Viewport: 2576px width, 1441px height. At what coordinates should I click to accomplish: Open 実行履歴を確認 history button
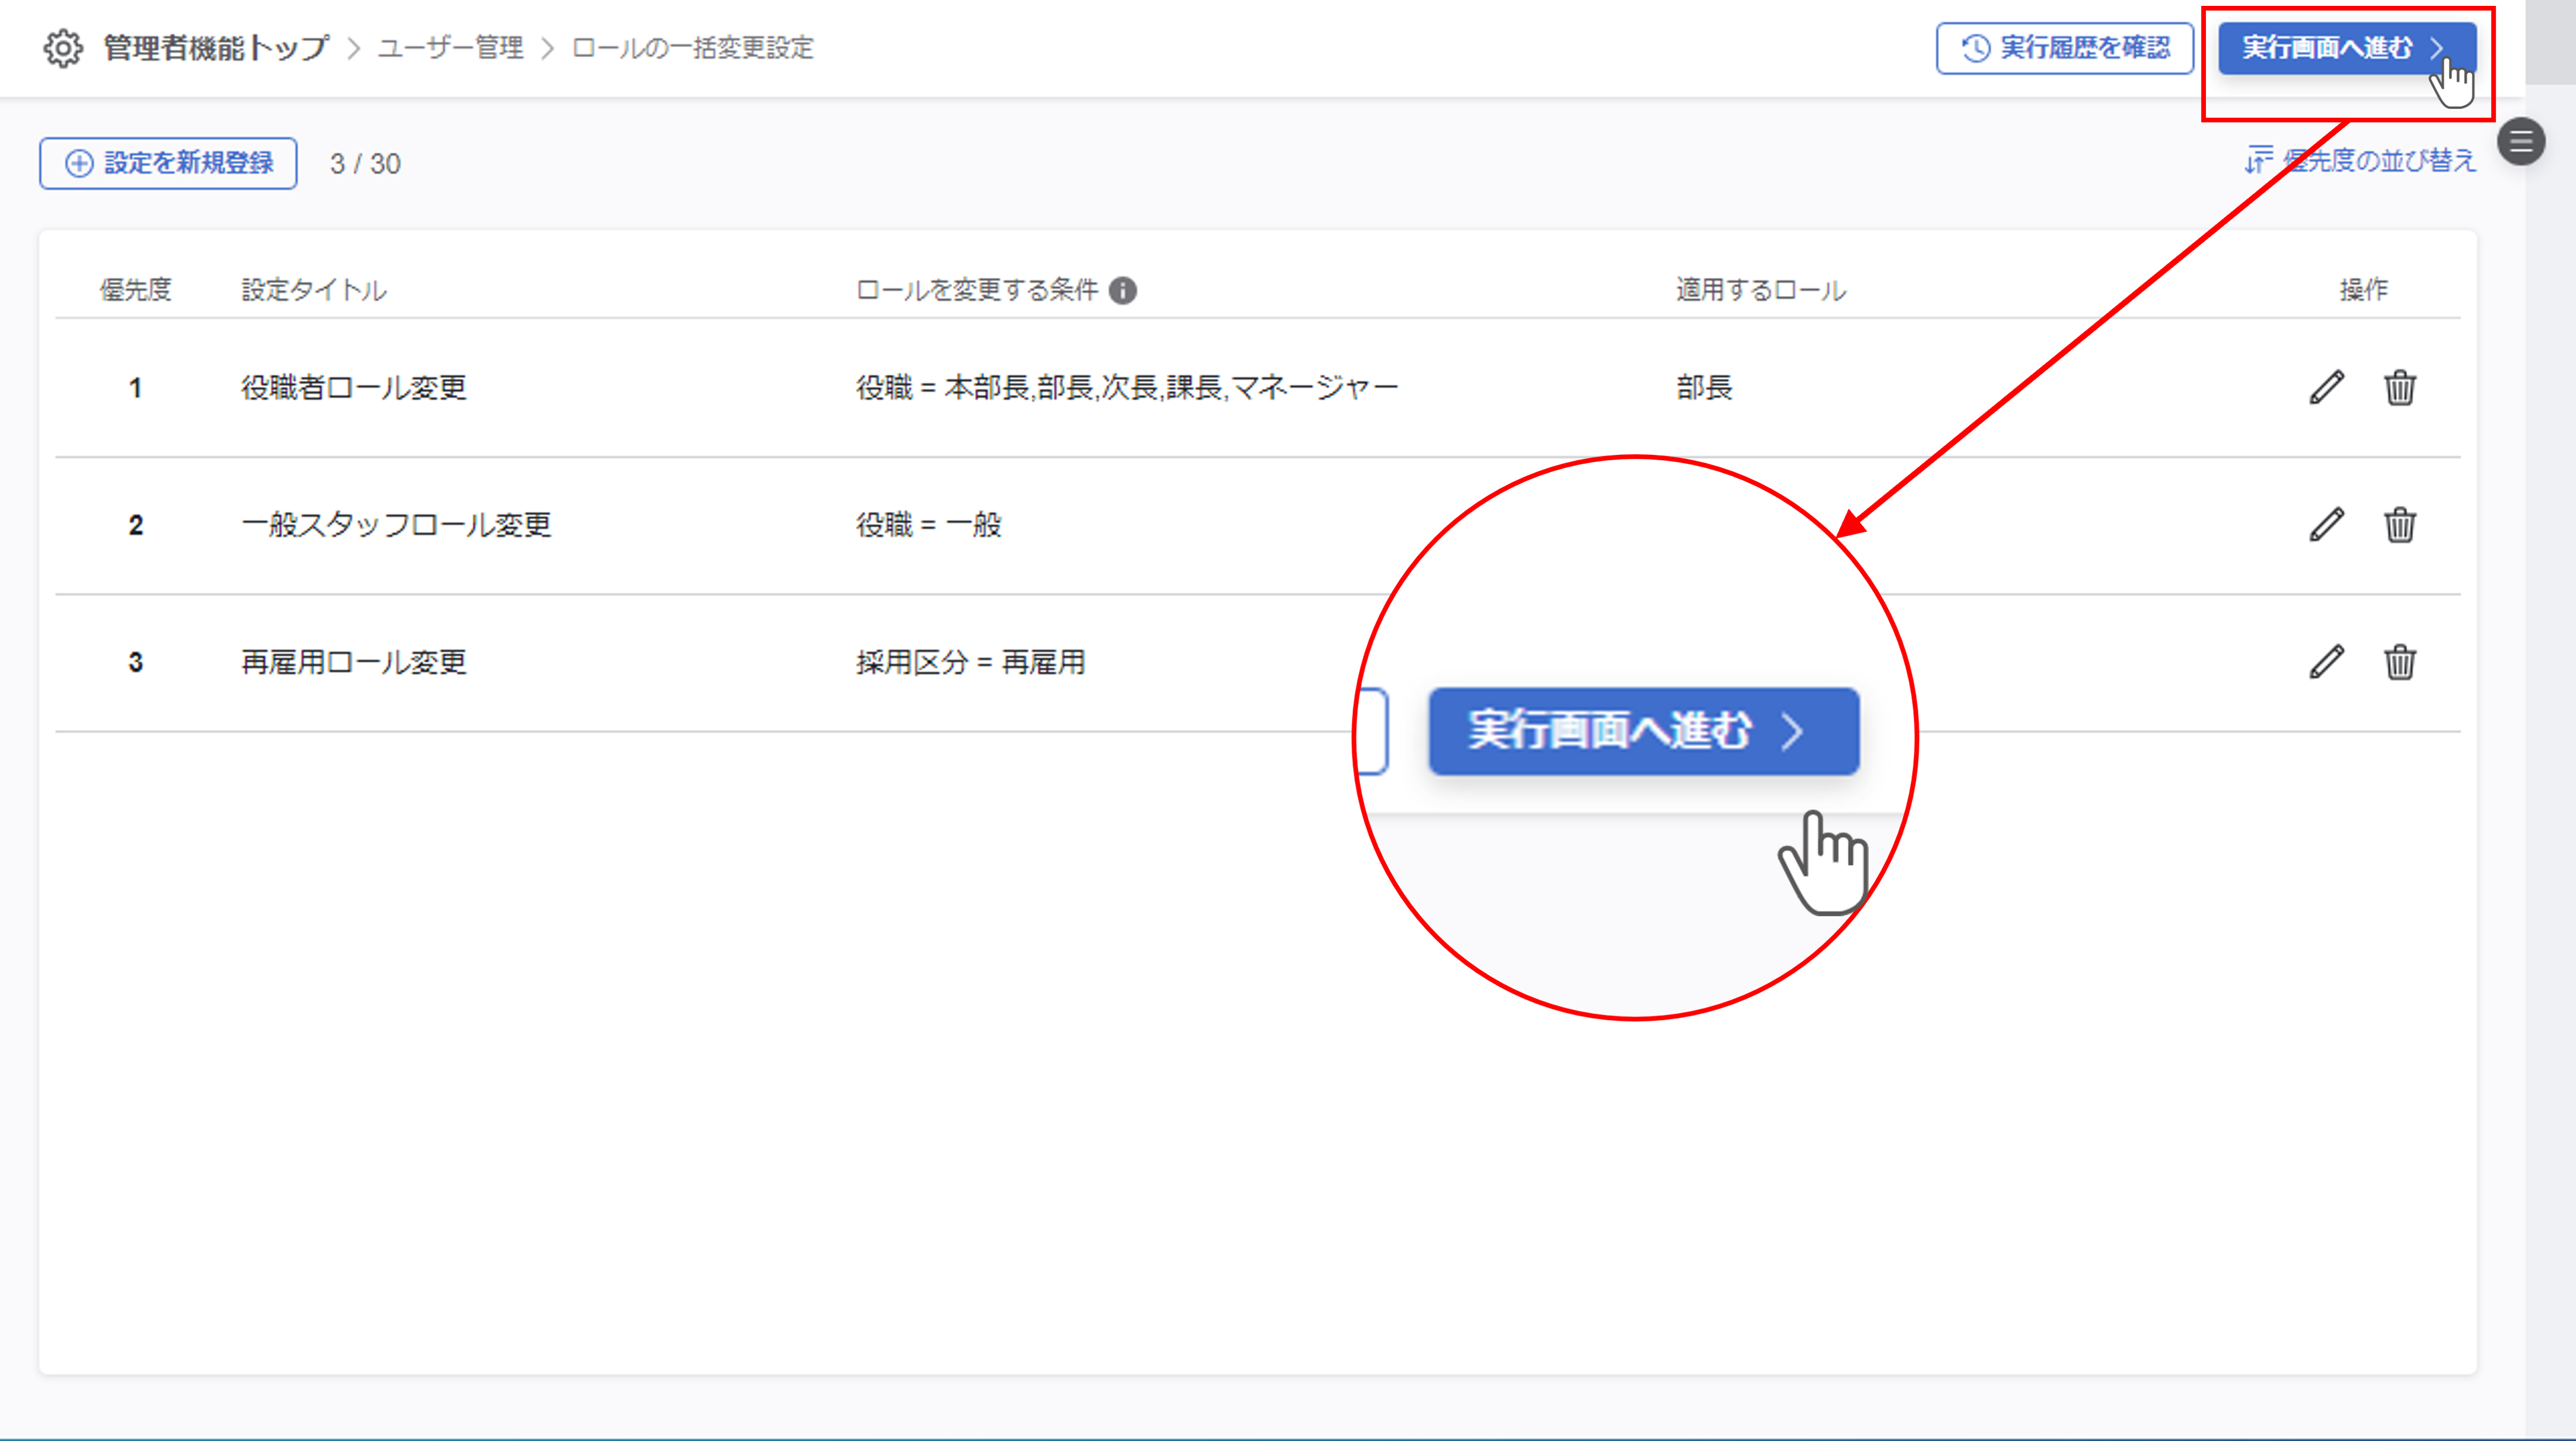click(2064, 48)
